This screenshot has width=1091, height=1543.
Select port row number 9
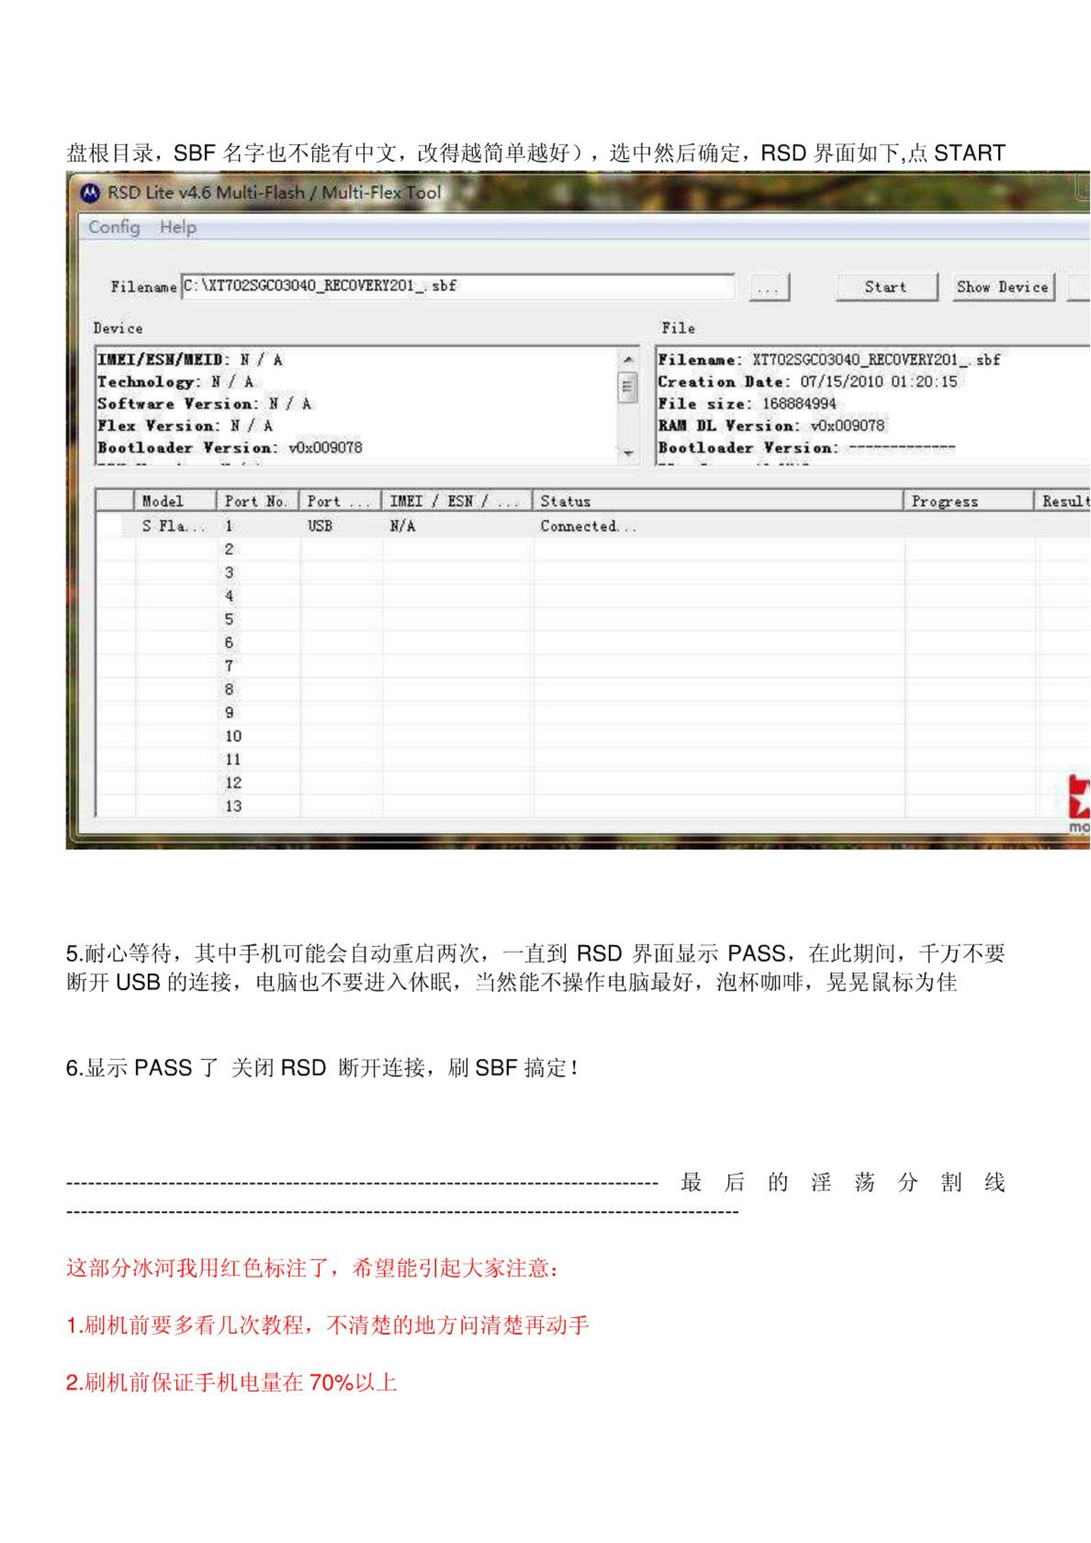pos(229,713)
